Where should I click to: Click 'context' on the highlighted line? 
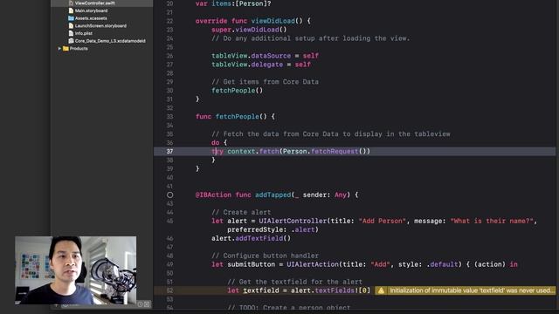tap(241, 151)
